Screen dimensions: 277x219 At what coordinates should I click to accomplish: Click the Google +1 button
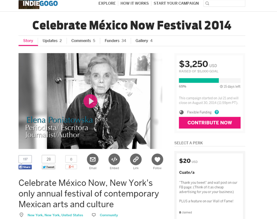[x=71, y=167]
